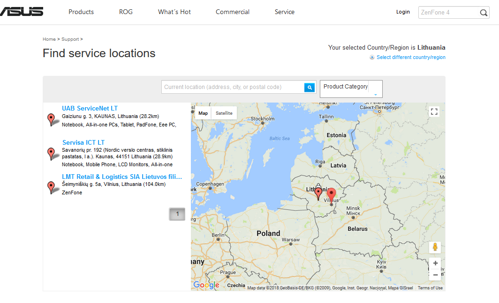
Task: Click page 1 pagination button
Action: click(177, 214)
